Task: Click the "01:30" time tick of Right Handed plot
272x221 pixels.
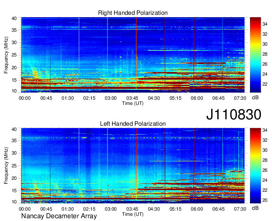Action: click(68, 98)
